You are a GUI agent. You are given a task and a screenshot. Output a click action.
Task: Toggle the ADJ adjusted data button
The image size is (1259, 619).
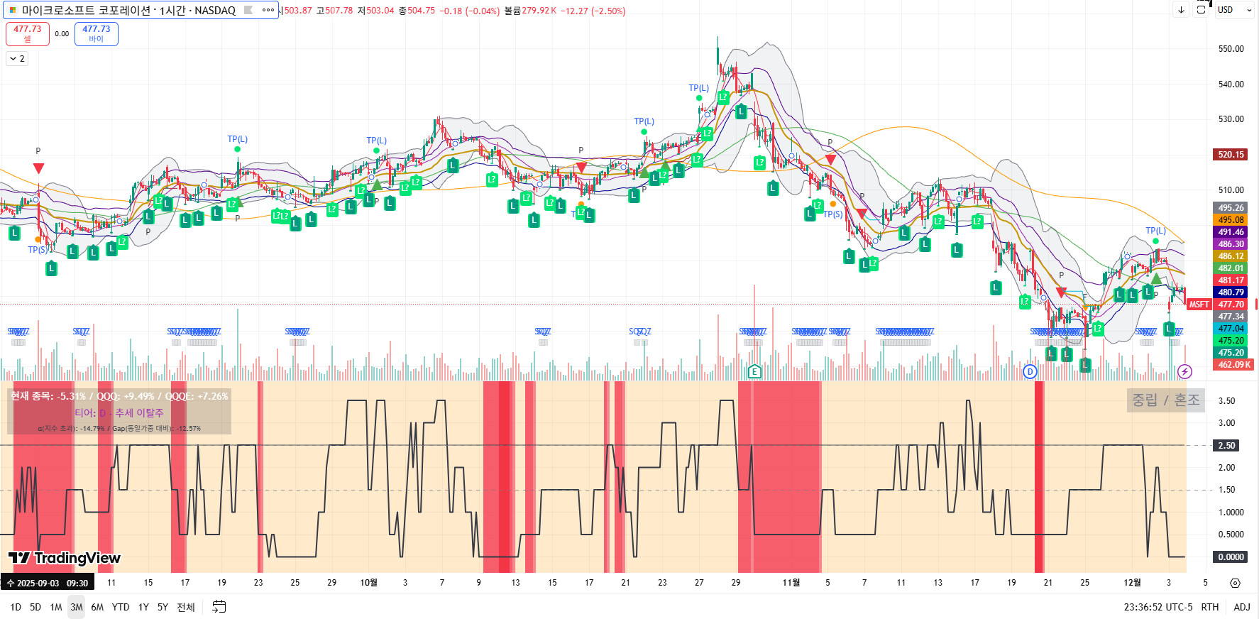(x=1242, y=607)
